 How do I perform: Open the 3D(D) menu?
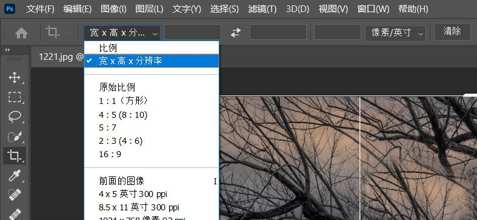tap(298, 9)
